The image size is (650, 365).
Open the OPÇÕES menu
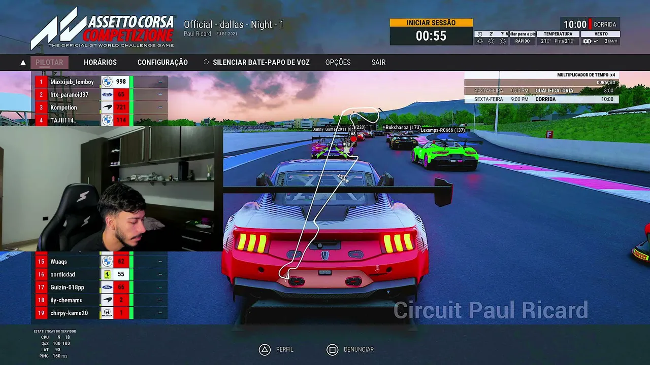tap(338, 62)
